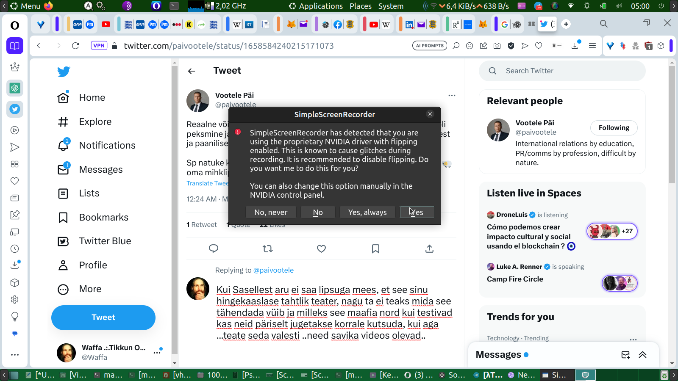Bookmark the tweet using the bookmark icon

click(375, 248)
